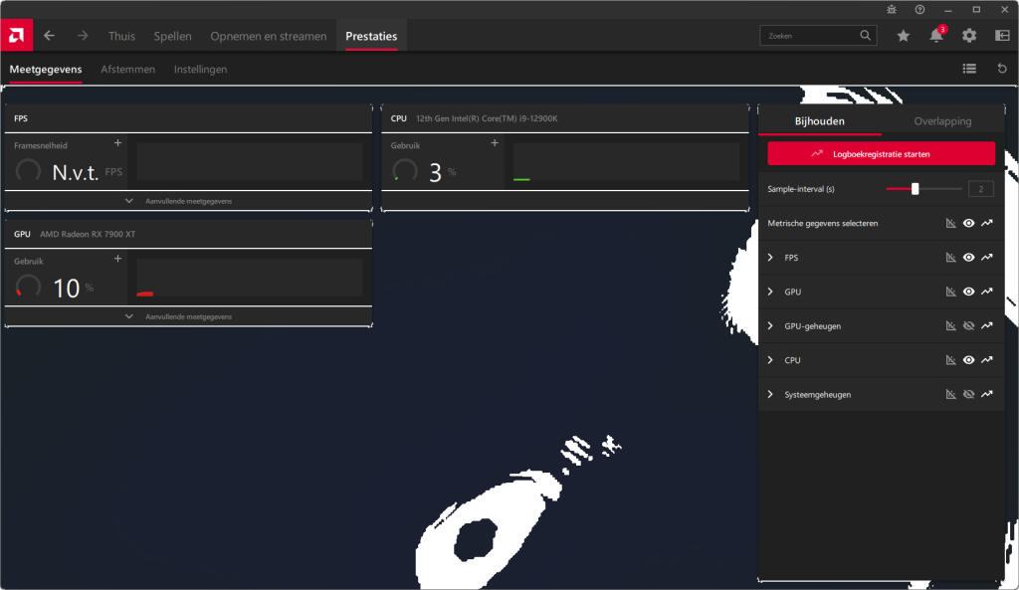The image size is (1019, 590).
Task: Click '12th Gen Intel(R) Core(TM) i9-12900K' label
Action: click(487, 118)
